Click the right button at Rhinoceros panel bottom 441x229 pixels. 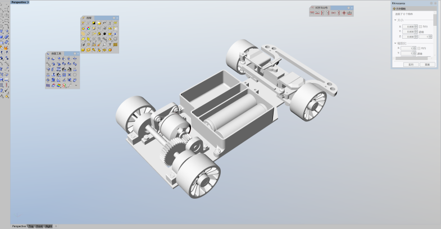pos(427,65)
